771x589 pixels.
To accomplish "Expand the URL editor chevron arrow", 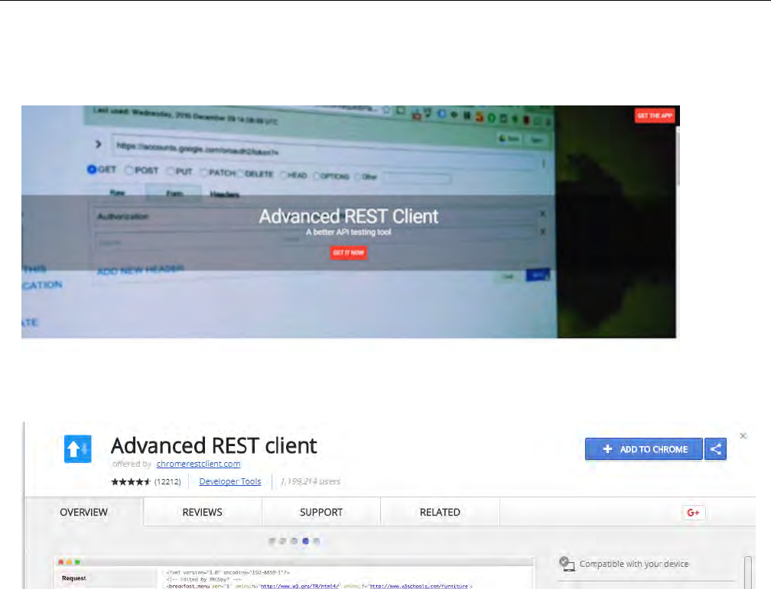I will 99,144.
